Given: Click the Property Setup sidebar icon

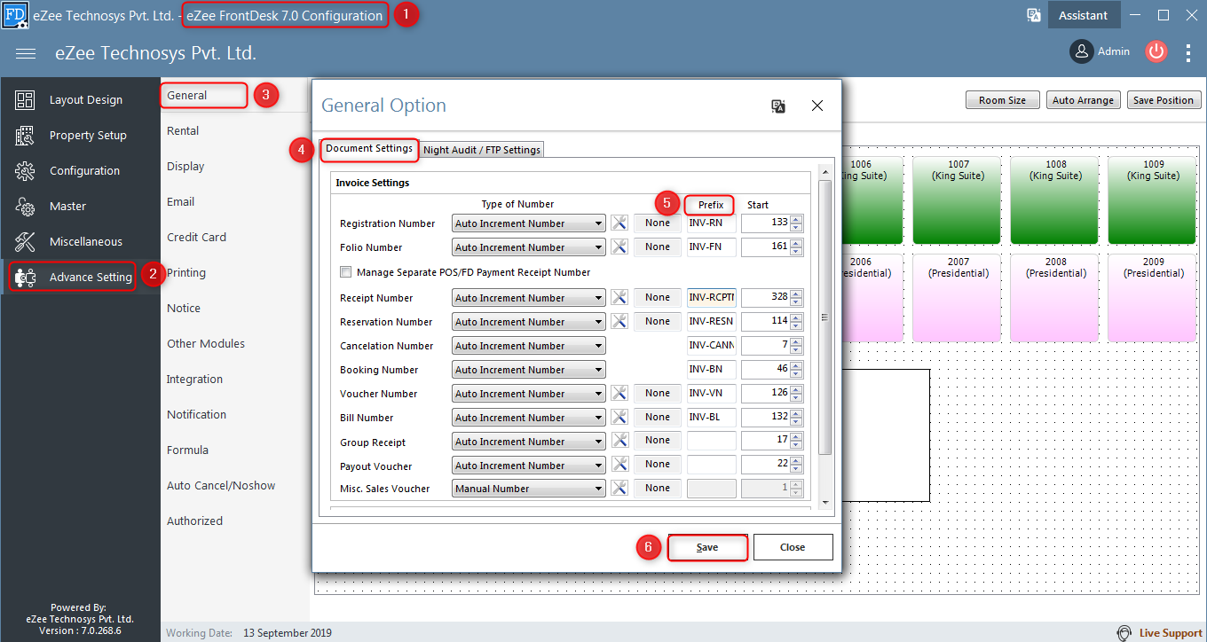Looking at the screenshot, I should point(25,136).
